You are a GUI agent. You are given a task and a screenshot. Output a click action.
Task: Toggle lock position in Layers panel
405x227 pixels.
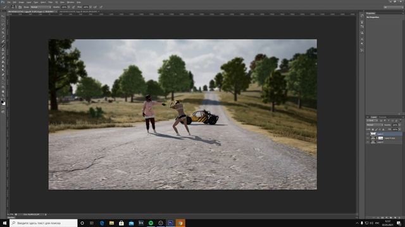click(380, 129)
